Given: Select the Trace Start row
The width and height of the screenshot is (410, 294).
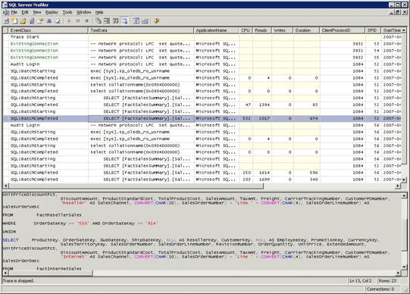Looking at the screenshot, I should (202, 37).
